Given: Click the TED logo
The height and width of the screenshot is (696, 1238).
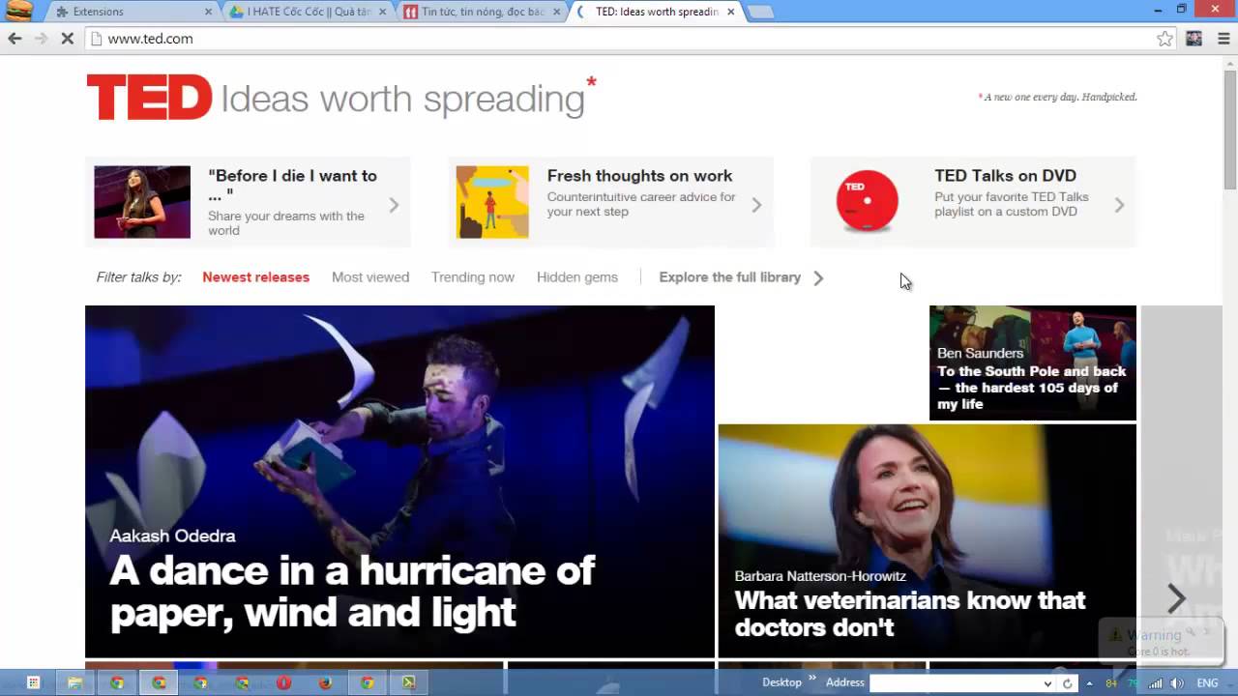Looking at the screenshot, I should tap(149, 97).
